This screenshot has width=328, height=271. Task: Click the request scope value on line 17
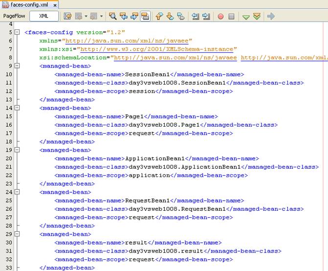(142, 134)
